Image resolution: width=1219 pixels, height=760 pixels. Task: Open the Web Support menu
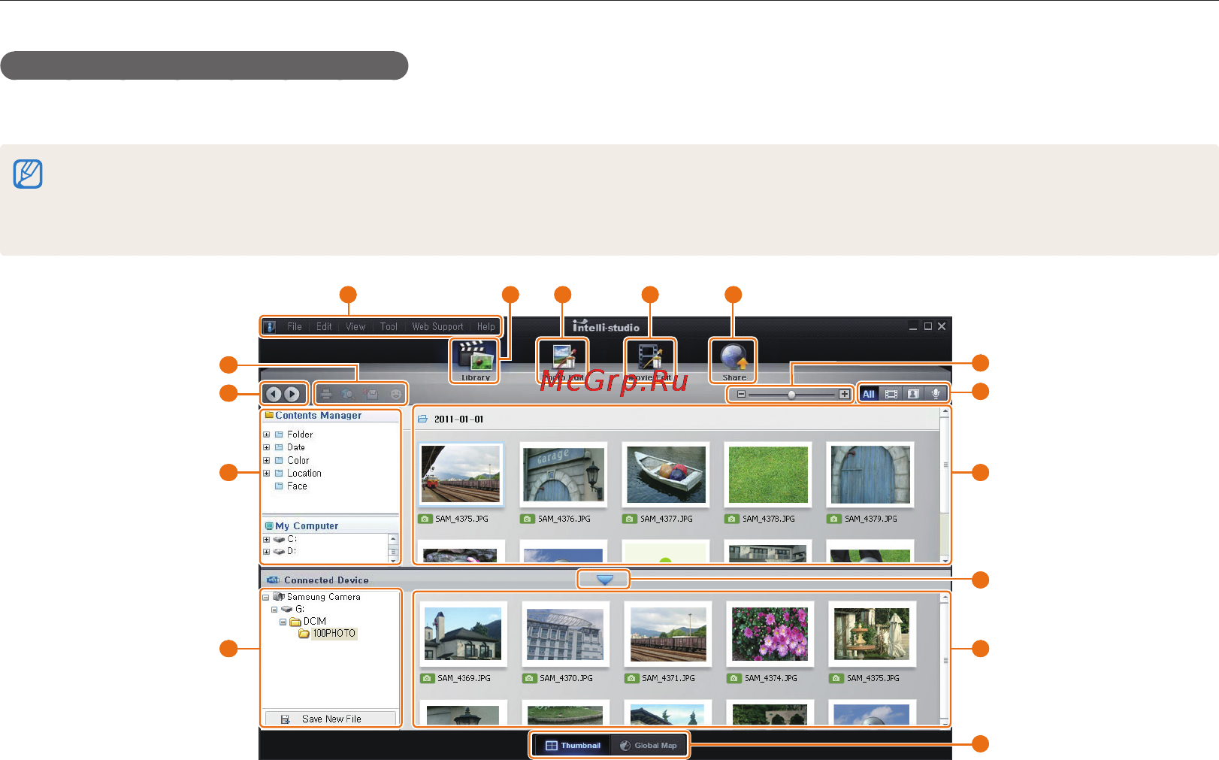pyautogui.click(x=437, y=327)
